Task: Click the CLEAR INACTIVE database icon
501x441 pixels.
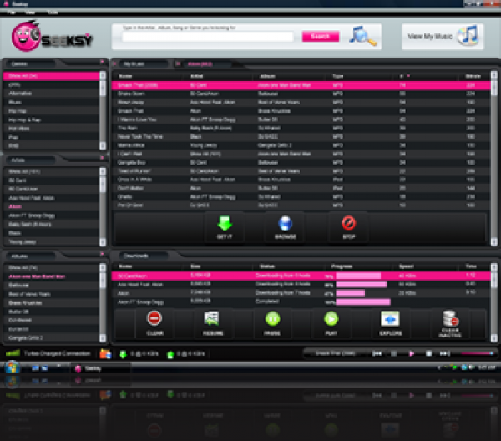Action: coord(450,318)
